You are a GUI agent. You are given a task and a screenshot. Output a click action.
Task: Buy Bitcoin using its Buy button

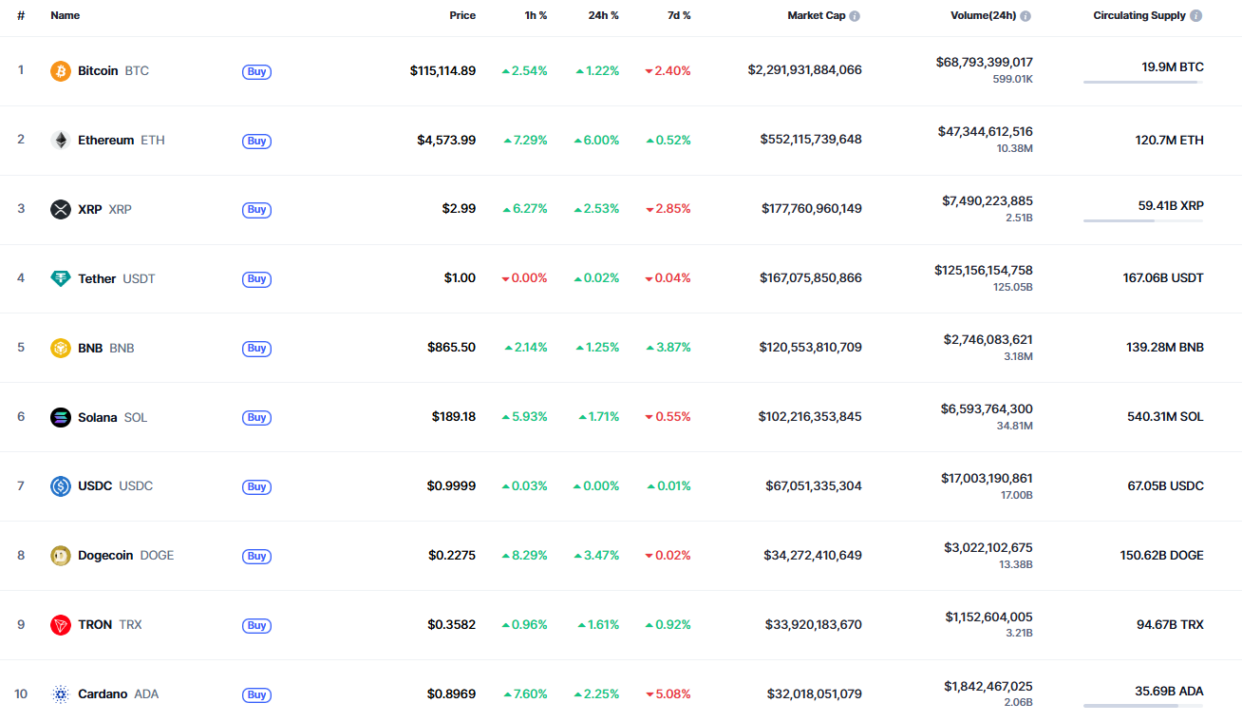pyautogui.click(x=256, y=71)
